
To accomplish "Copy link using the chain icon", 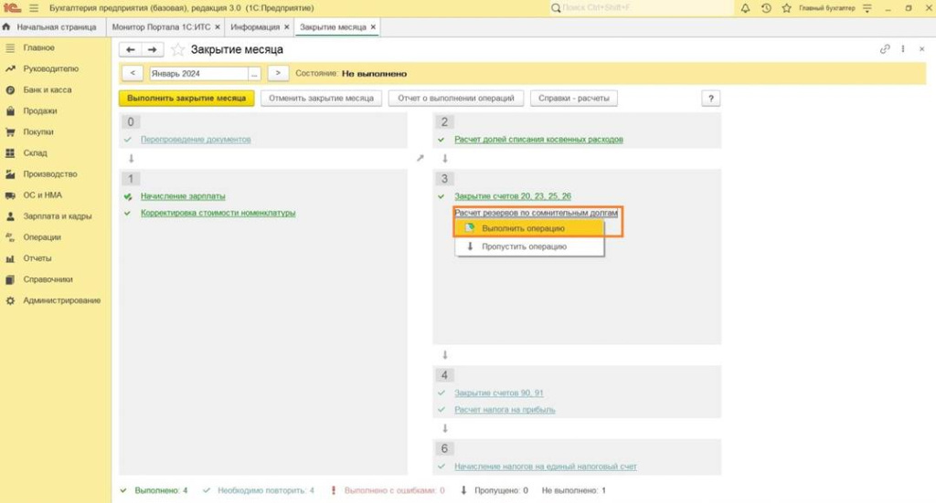I will coord(885,49).
